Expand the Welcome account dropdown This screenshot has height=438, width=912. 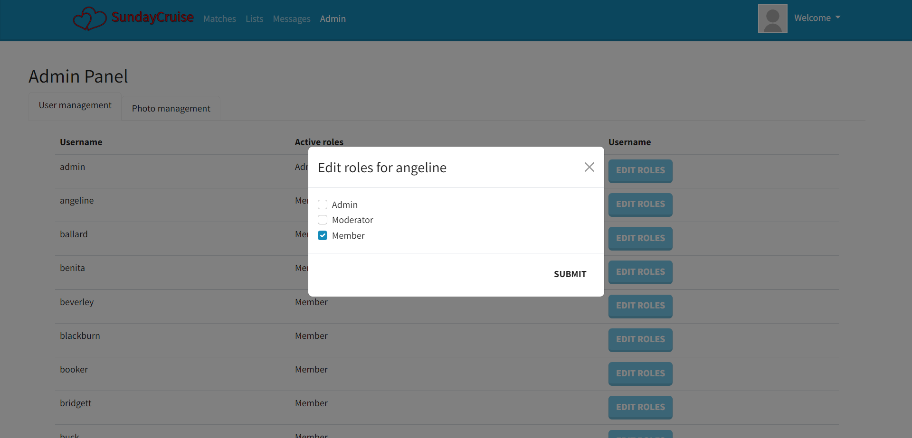click(817, 18)
